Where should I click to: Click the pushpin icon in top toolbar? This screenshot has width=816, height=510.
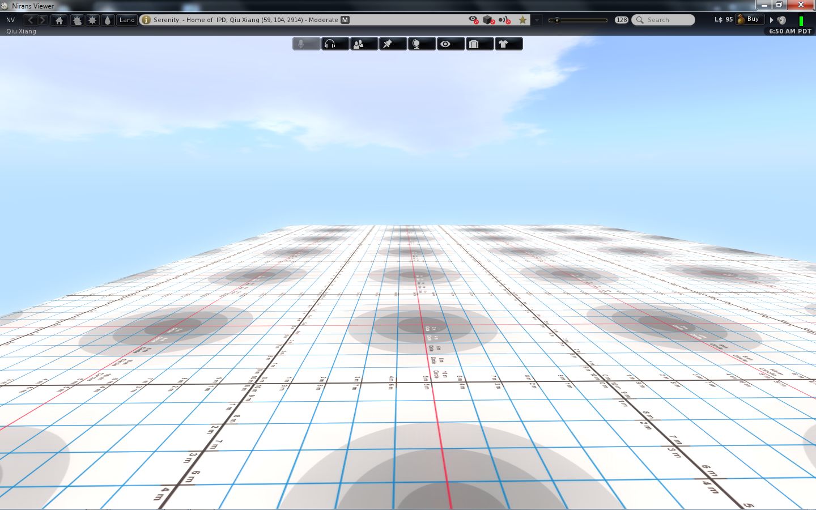point(393,44)
